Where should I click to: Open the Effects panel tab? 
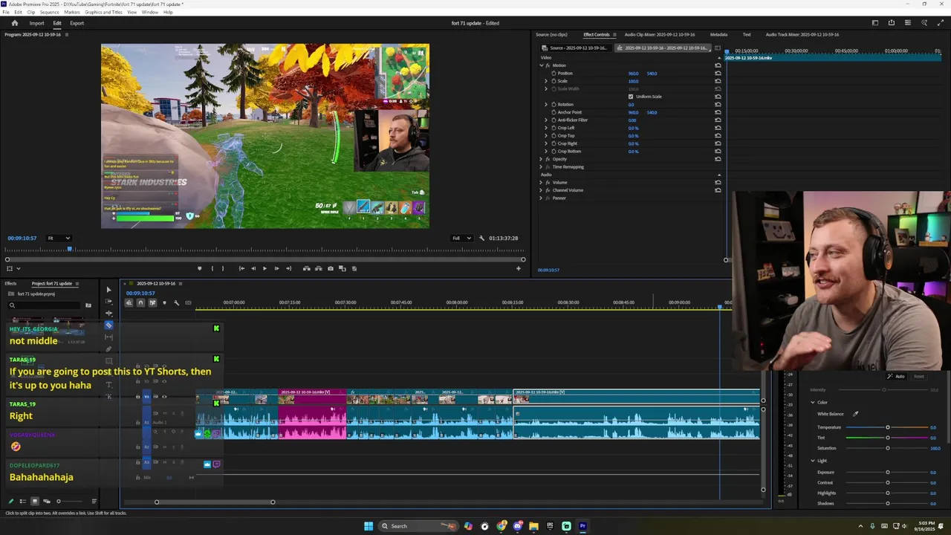(x=10, y=283)
